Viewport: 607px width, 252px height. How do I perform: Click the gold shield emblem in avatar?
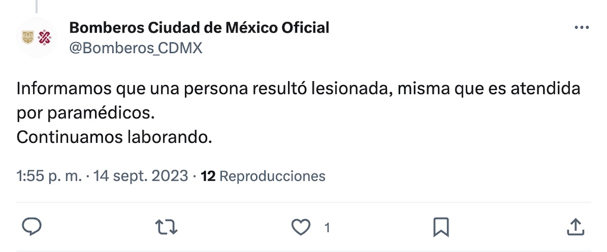click(28, 37)
